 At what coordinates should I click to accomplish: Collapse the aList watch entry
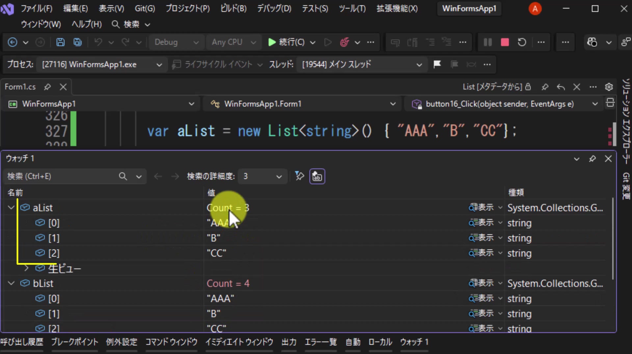pyautogui.click(x=11, y=208)
